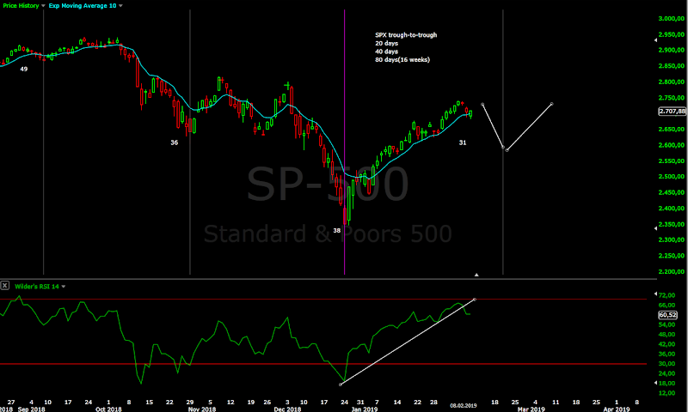Select the white RSI trendline endpoint at top
688x412 pixels.
pyautogui.click(x=475, y=300)
